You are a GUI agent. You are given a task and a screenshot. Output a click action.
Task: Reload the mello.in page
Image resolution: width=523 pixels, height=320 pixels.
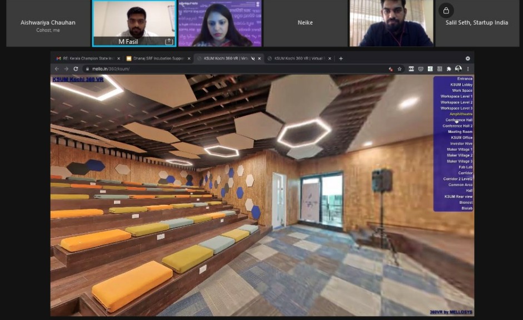coord(76,69)
